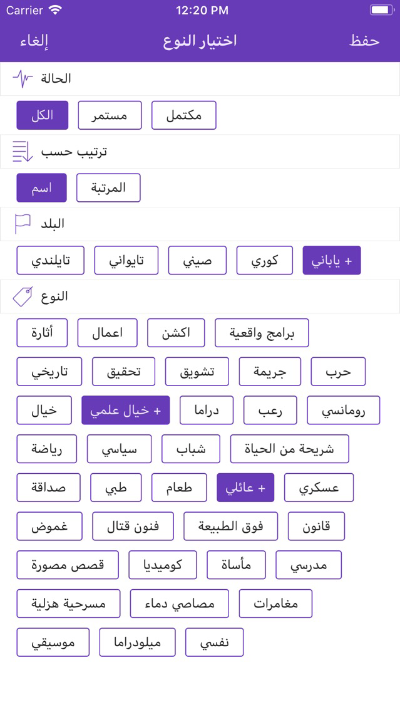This screenshot has width=400, height=712.
Task: Click the pulse icon beside الحالة
Action: click(23, 79)
